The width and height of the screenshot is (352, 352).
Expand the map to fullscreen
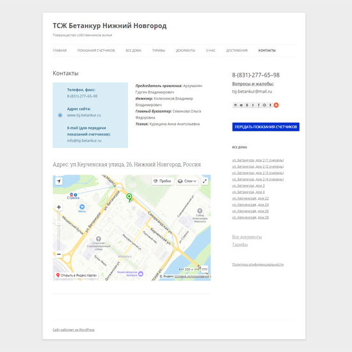pyautogui.click(x=205, y=181)
